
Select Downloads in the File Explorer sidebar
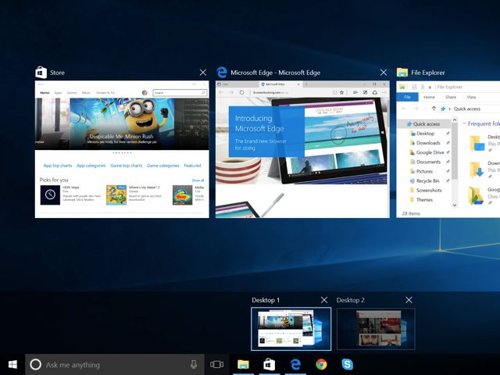point(428,143)
